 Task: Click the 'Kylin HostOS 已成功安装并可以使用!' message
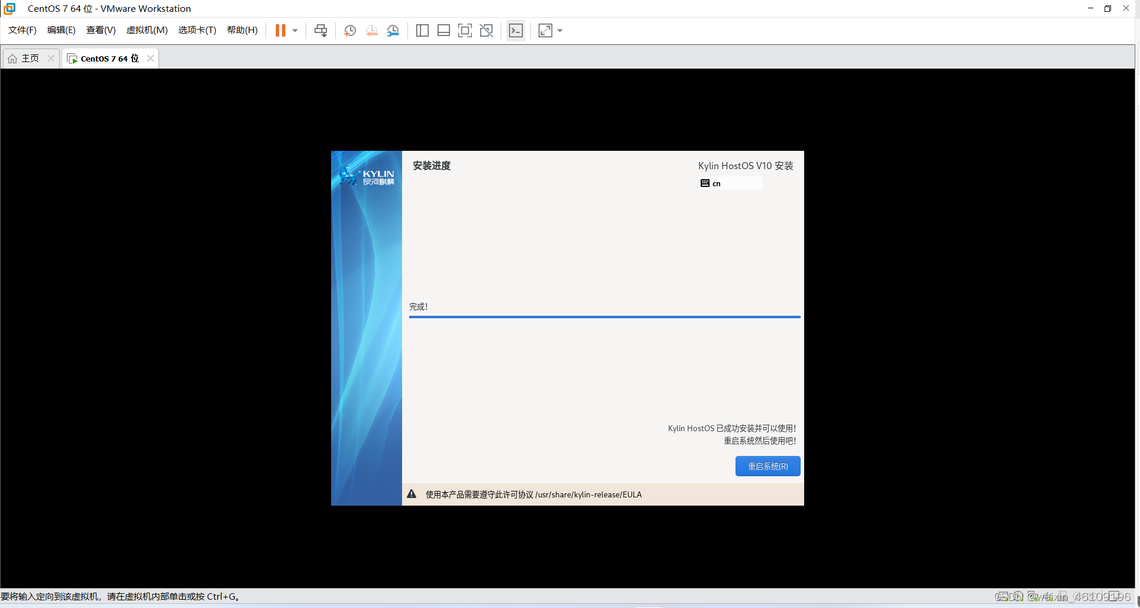click(732, 428)
